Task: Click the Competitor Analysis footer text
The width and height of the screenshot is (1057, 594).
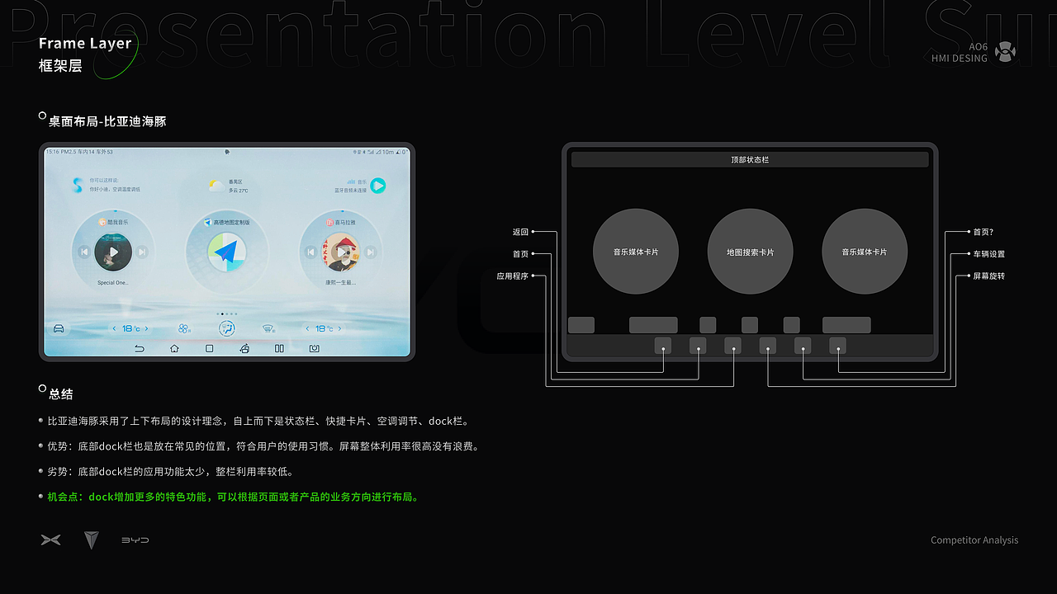Action: click(974, 540)
